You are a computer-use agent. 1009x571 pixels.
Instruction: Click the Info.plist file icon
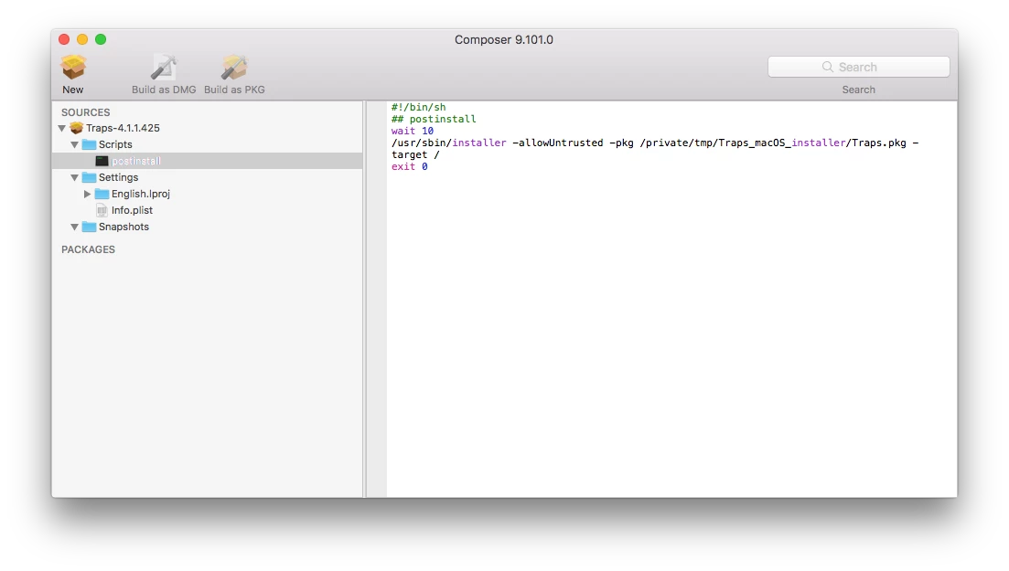click(102, 210)
